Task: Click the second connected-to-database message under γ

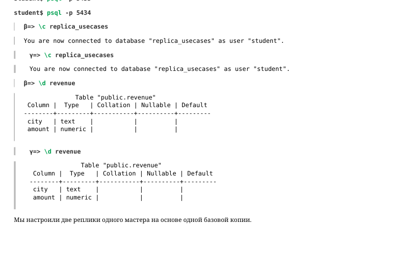Action: [160, 69]
